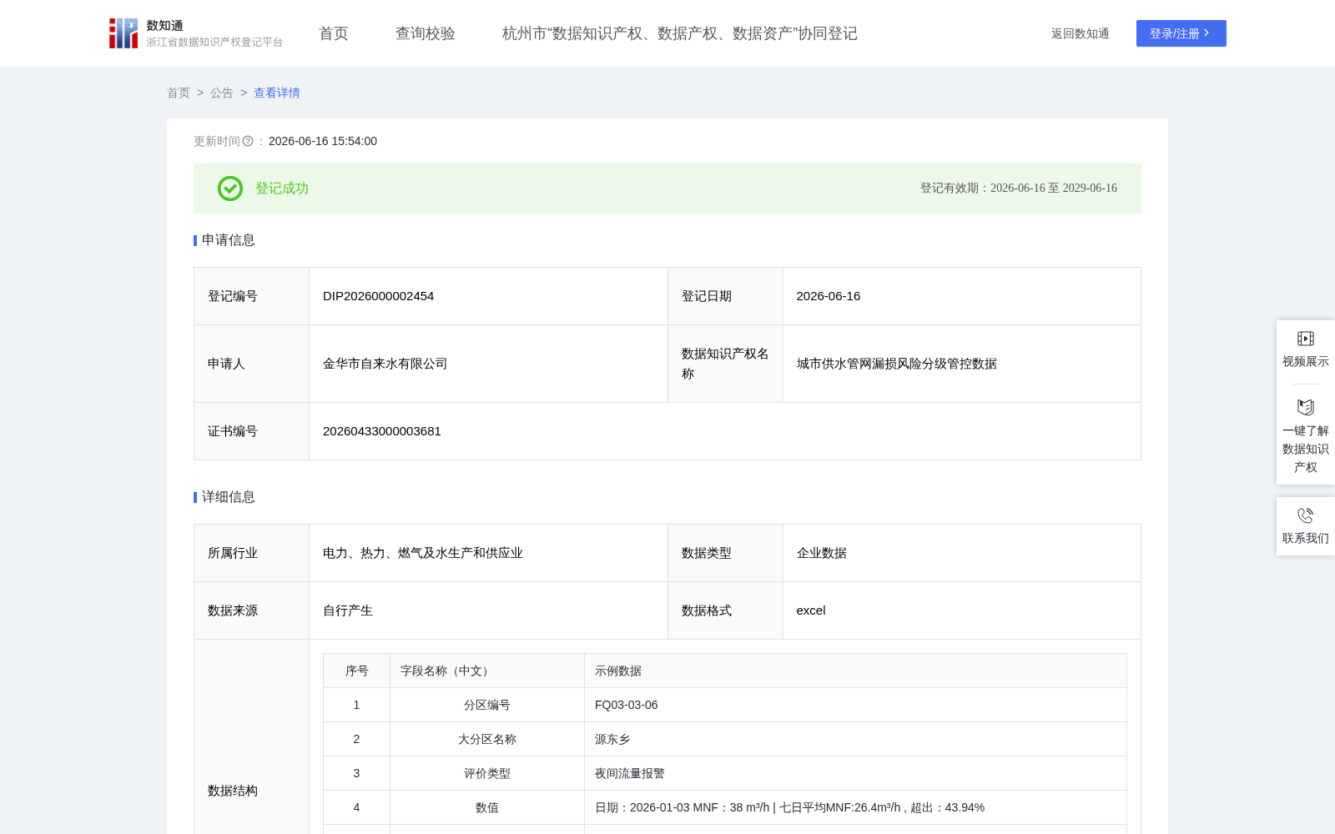The height and width of the screenshot is (834, 1335).
Task: Click the 城市供水管网漏损风险分级管控数据 name
Action: 897,364
